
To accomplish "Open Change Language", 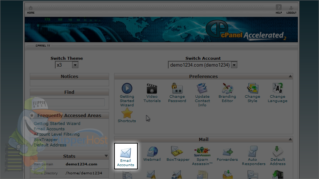I will [277, 93].
